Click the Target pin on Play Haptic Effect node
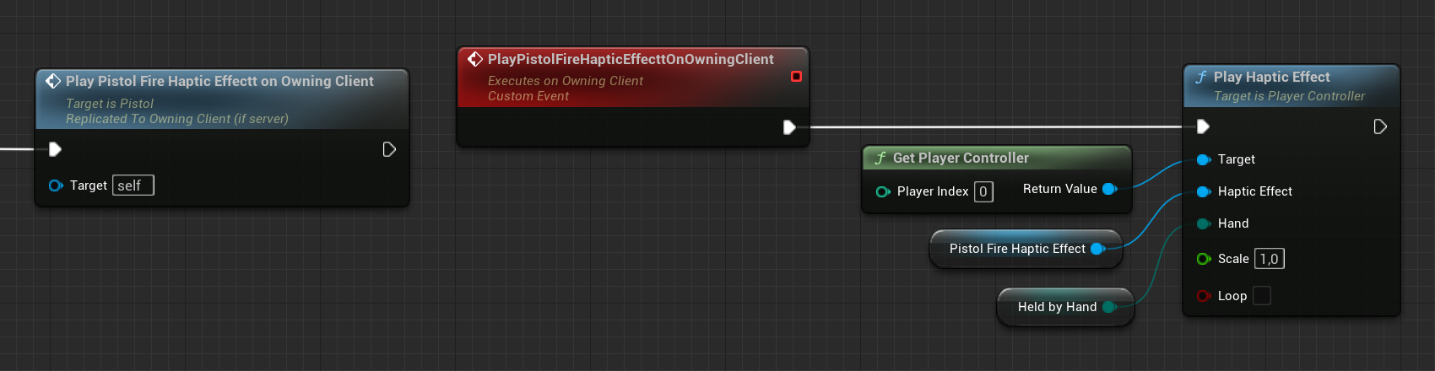This screenshot has width=1435, height=371. coord(1204,159)
